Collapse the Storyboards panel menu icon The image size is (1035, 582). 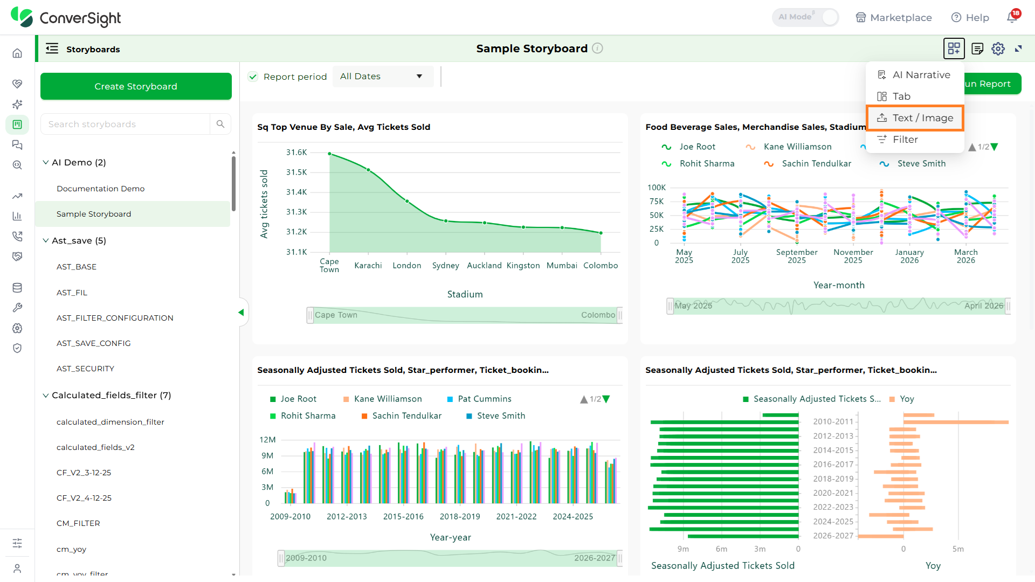coord(52,48)
